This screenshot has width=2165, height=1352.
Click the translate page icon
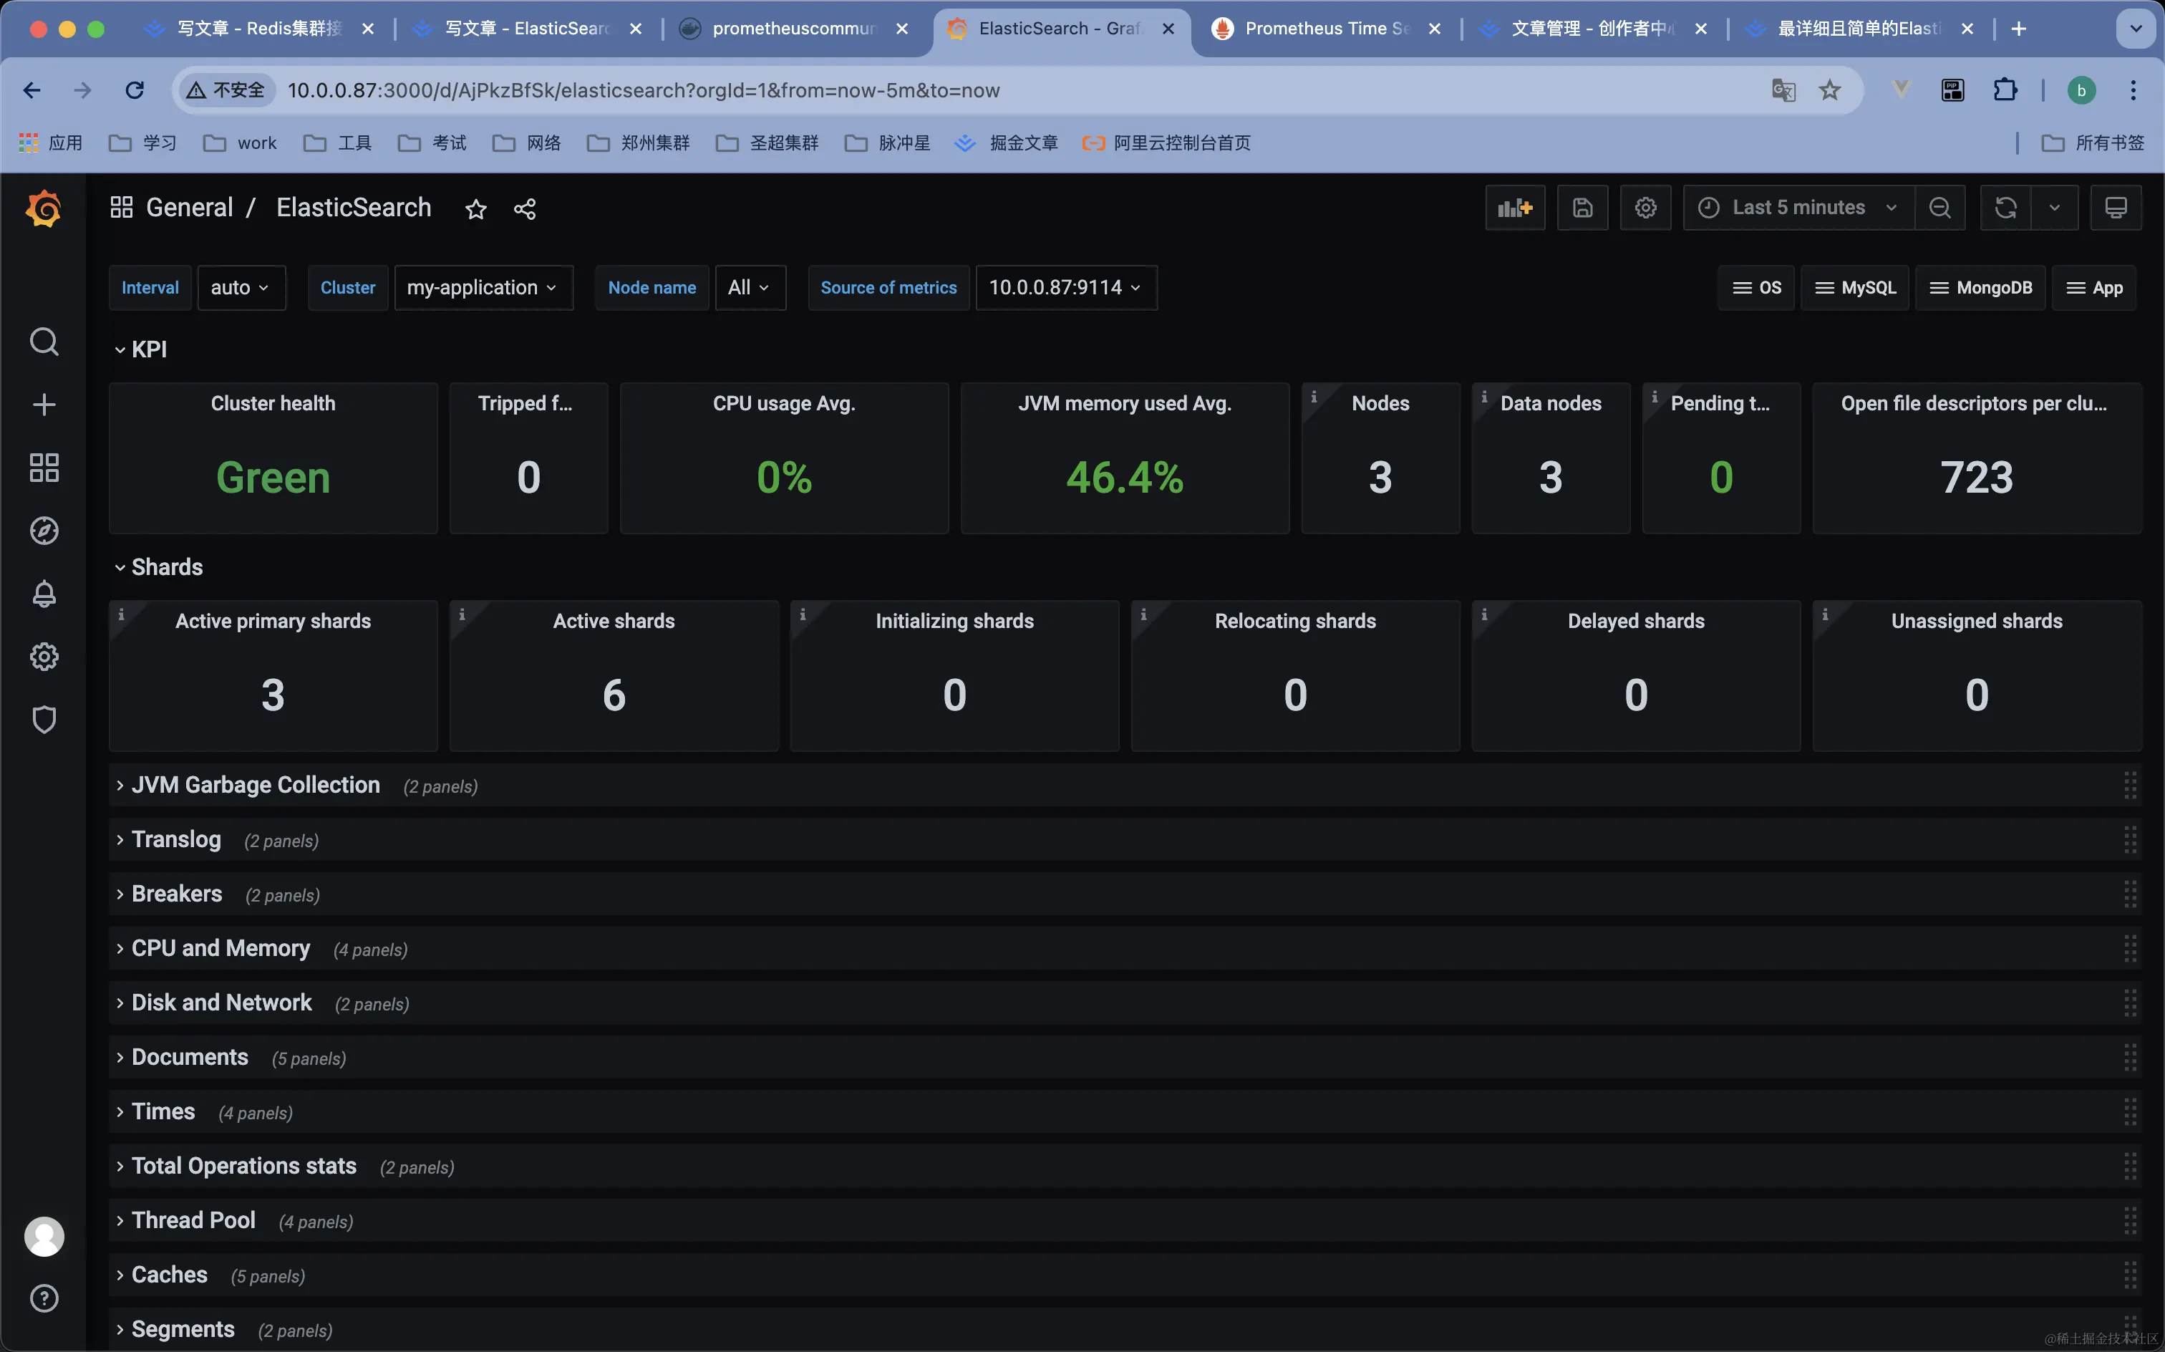click(1783, 90)
